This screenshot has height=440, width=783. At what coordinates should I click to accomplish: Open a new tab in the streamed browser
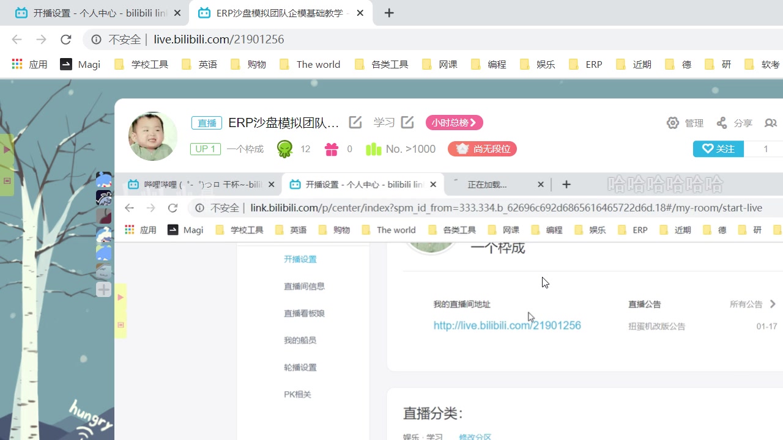tap(566, 184)
